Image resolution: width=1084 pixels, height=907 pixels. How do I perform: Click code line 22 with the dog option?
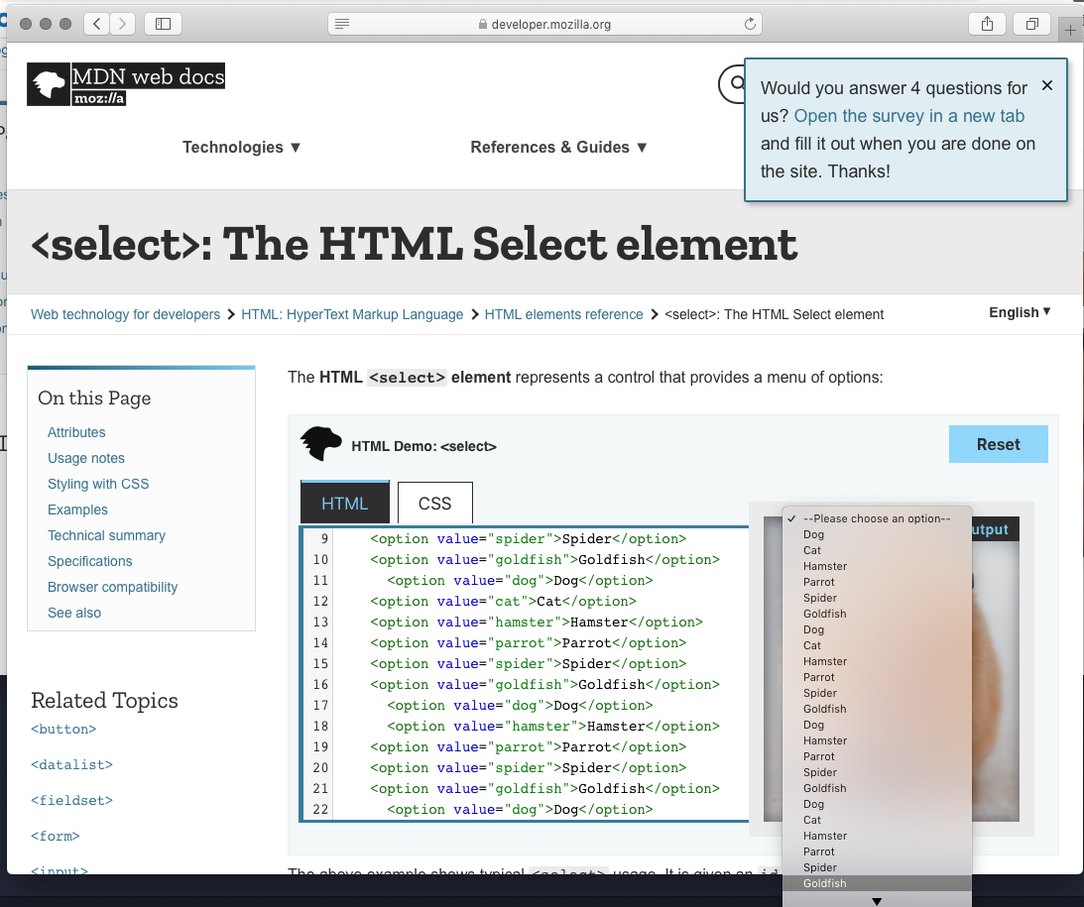point(520,810)
